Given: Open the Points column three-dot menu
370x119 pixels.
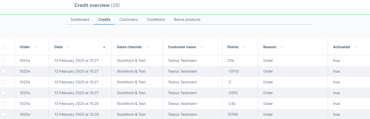Looking at the screenshot, I should click(244, 47).
